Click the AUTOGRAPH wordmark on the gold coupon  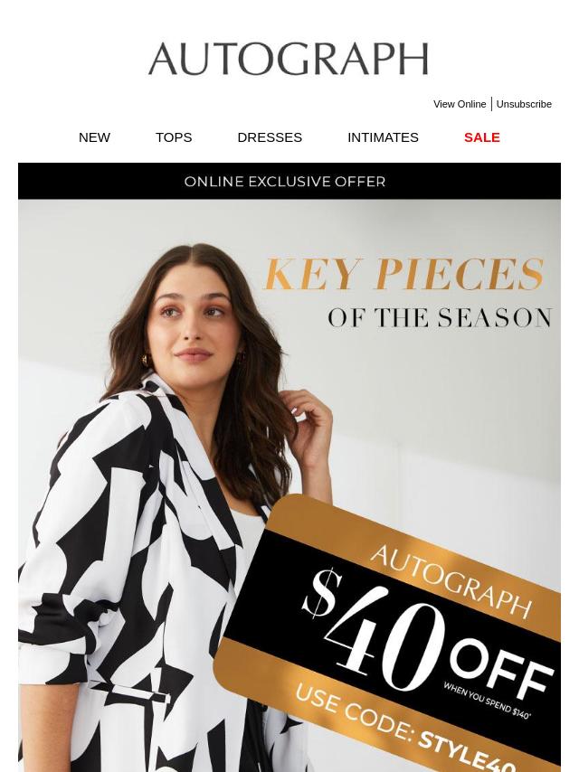451,581
